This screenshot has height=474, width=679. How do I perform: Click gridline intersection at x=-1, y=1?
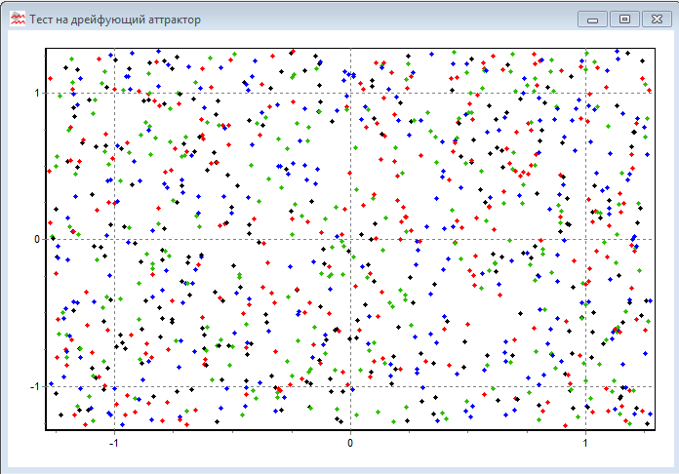[114, 93]
